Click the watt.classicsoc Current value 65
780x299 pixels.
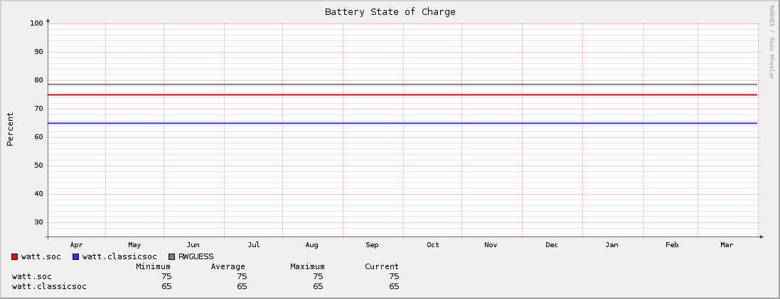[x=394, y=287]
